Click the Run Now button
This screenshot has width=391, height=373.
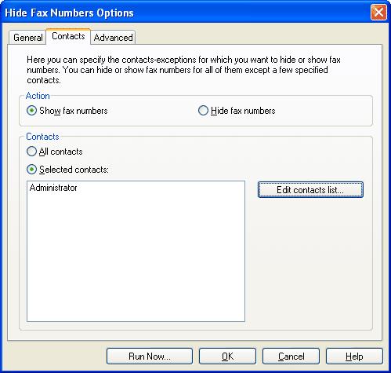click(x=150, y=357)
